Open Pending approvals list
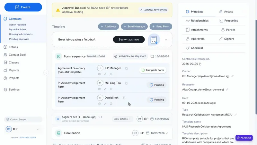The image size is (257, 145). point(19,39)
